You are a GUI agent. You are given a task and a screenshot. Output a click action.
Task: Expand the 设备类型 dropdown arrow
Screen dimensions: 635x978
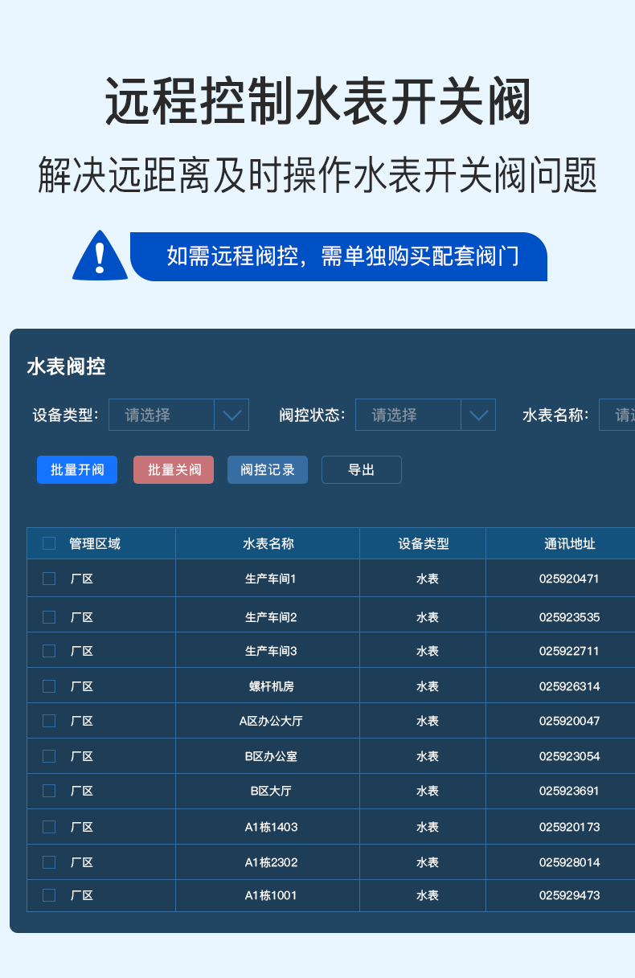click(231, 415)
